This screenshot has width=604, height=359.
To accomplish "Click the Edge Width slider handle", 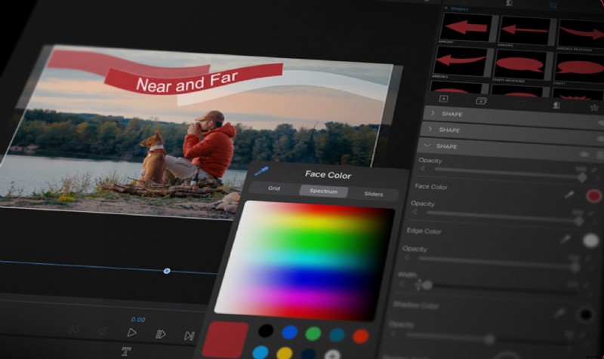I will [427, 285].
